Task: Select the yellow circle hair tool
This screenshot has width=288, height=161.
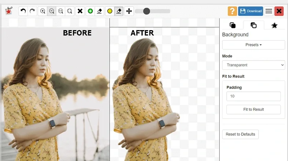Action: point(110,11)
